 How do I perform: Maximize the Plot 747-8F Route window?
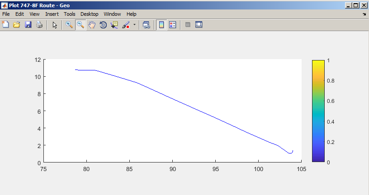pos(356,5)
